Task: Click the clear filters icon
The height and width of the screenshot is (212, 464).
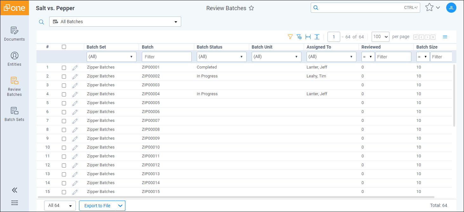Action: (x=299, y=37)
